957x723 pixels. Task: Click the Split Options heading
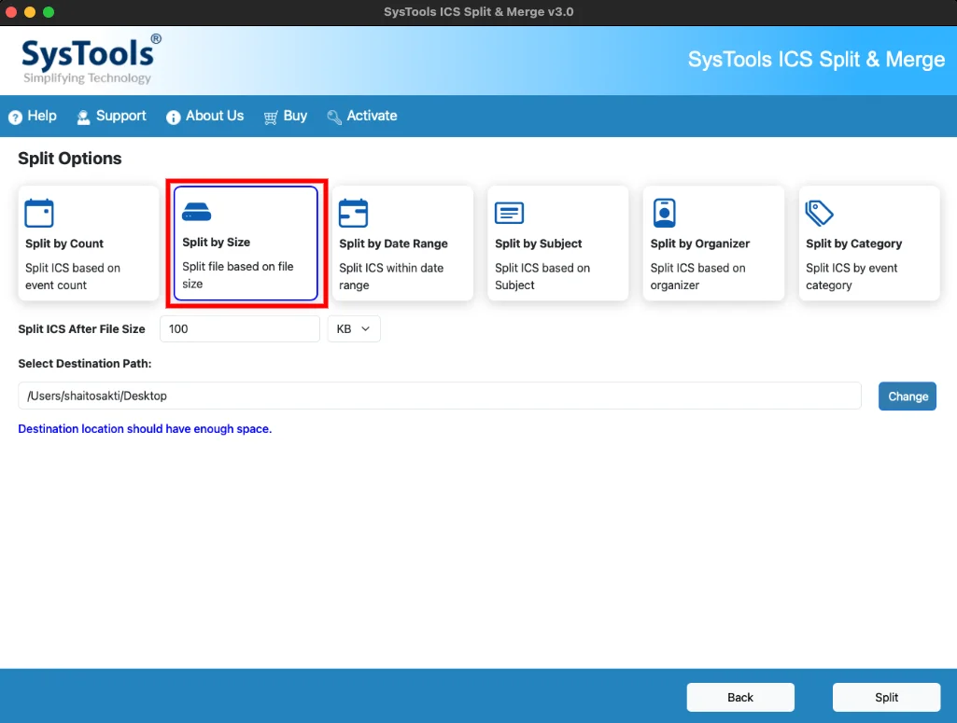coord(70,159)
